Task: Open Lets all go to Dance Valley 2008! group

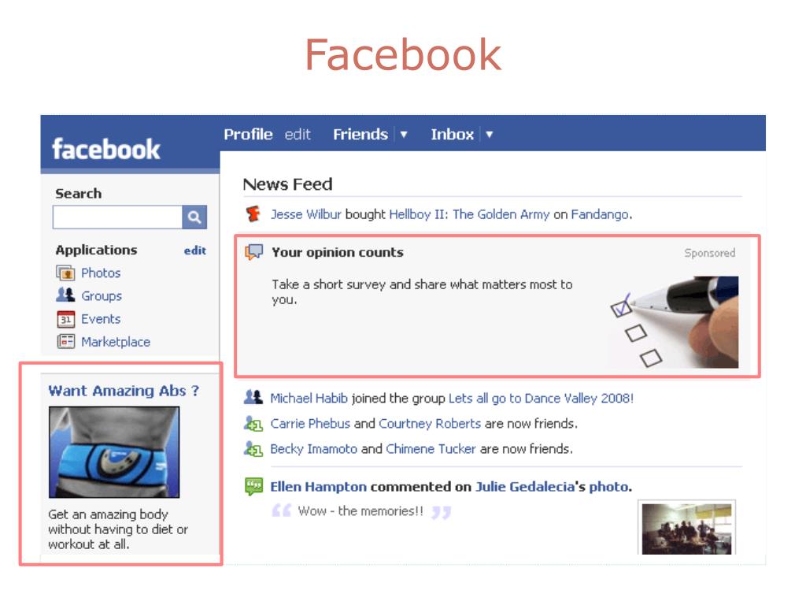Action: pyautogui.click(x=541, y=398)
